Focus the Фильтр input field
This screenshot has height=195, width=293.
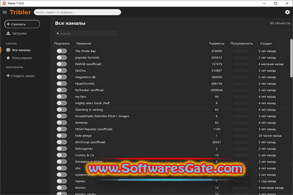coord(86,34)
